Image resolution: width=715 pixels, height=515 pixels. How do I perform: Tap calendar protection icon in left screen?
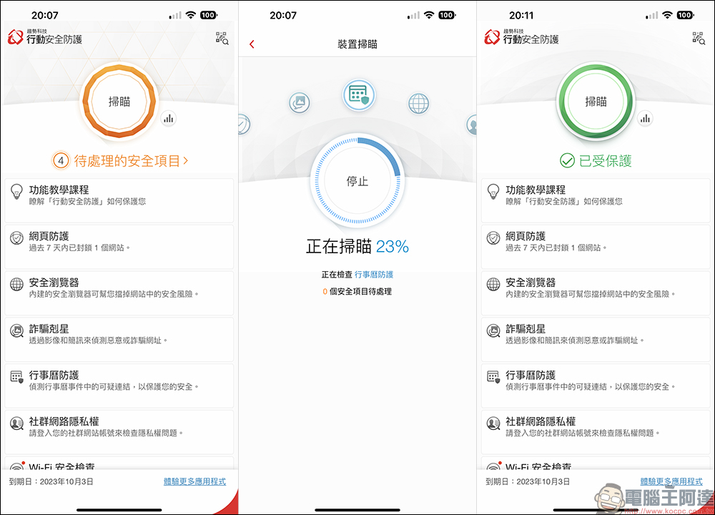coord(17,377)
